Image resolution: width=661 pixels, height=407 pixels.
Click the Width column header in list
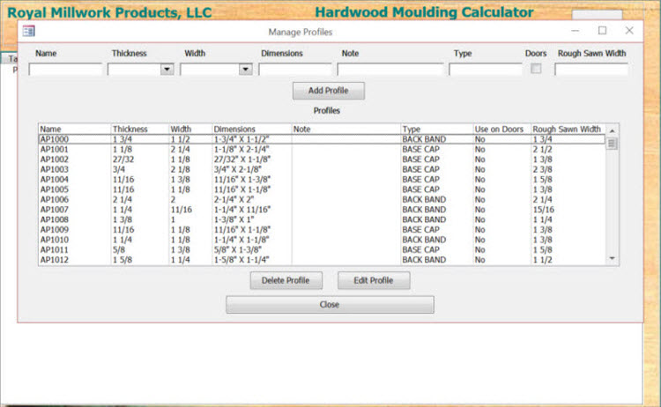pos(190,129)
